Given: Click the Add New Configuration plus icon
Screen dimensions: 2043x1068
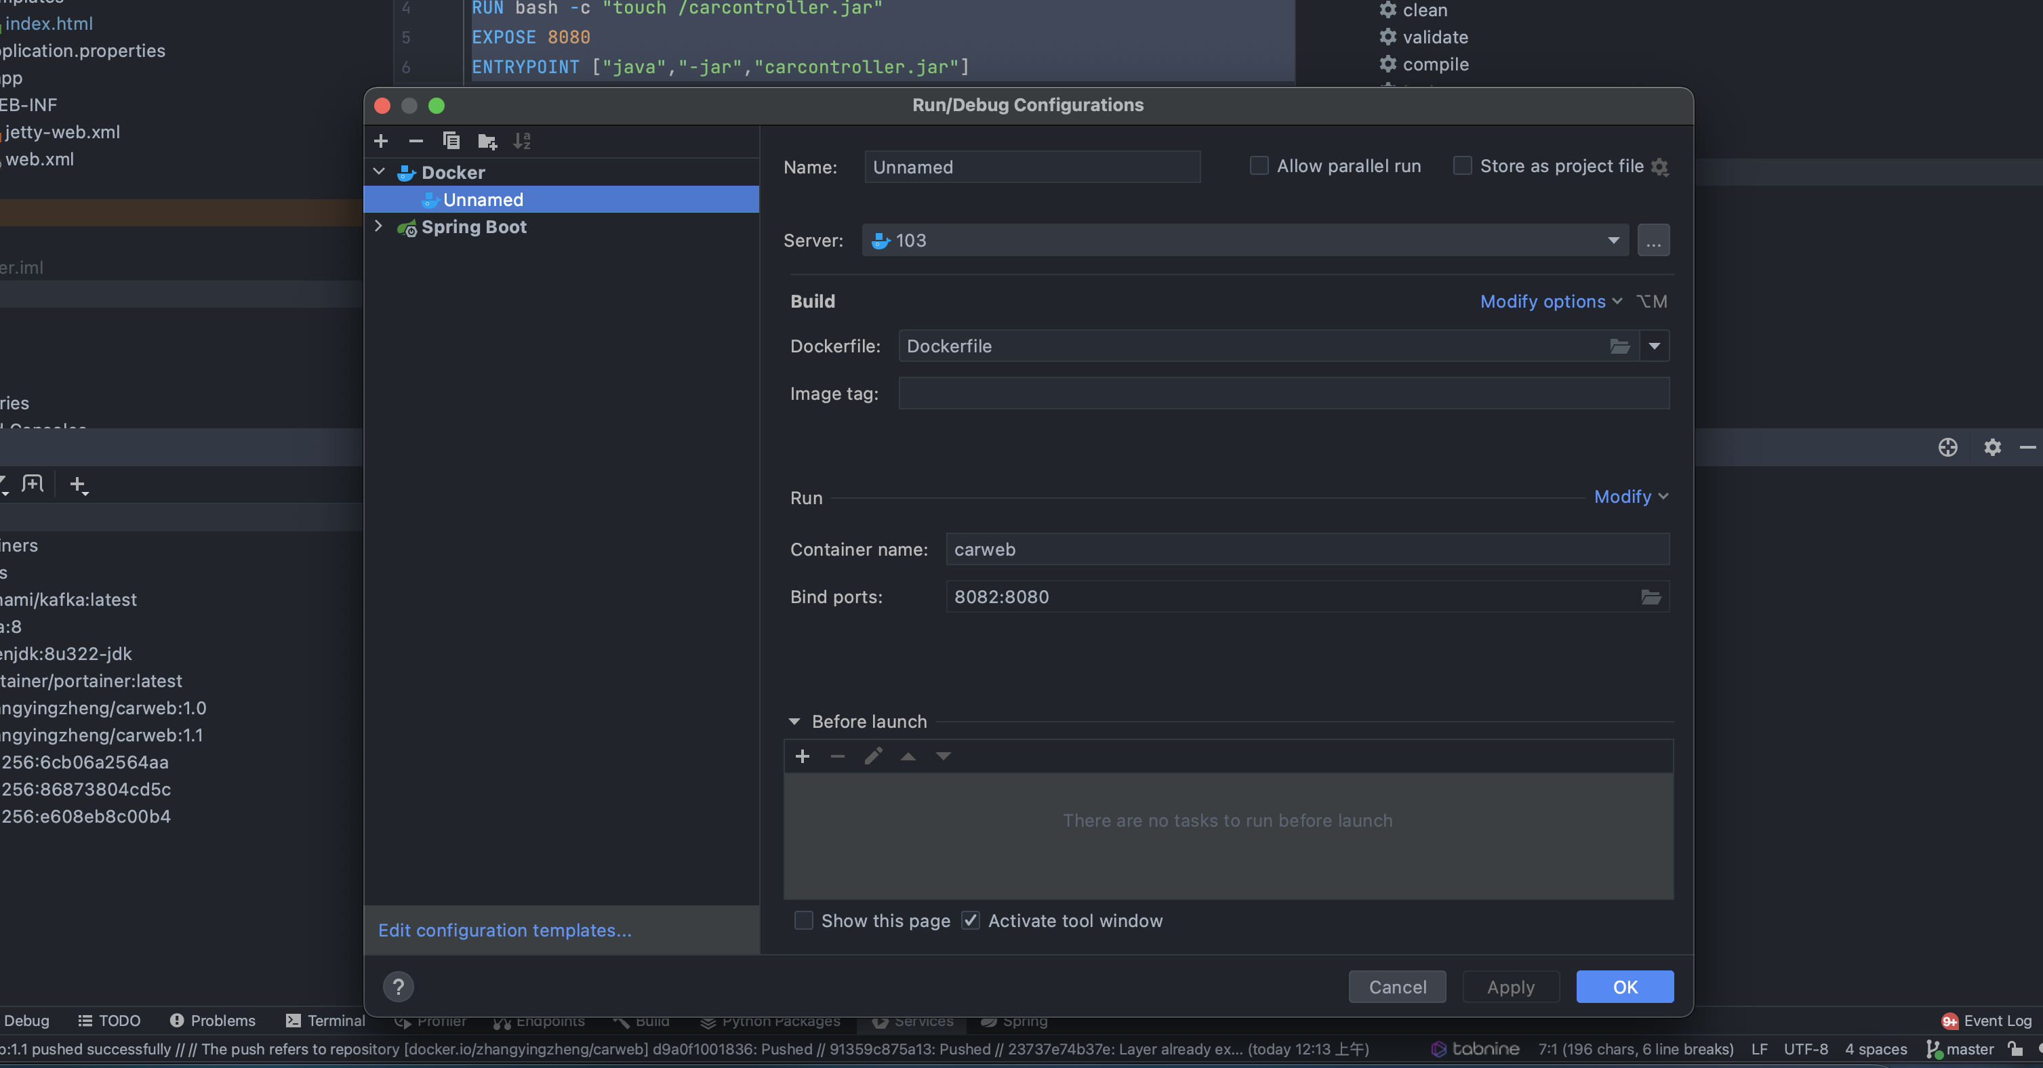Looking at the screenshot, I should click(381, 141).
